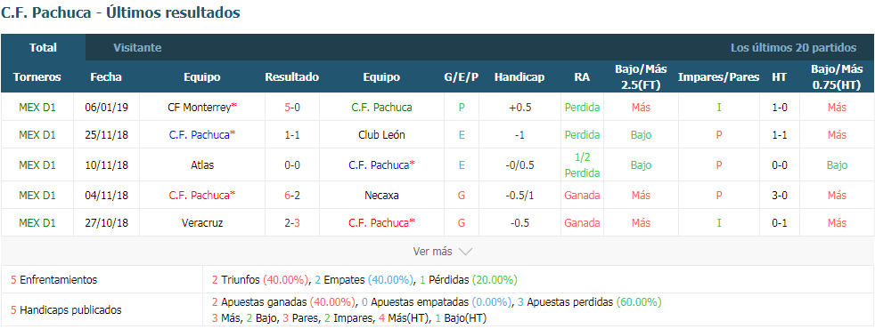
Task: Open the Veracruz team link
Action: pos(202,222)
